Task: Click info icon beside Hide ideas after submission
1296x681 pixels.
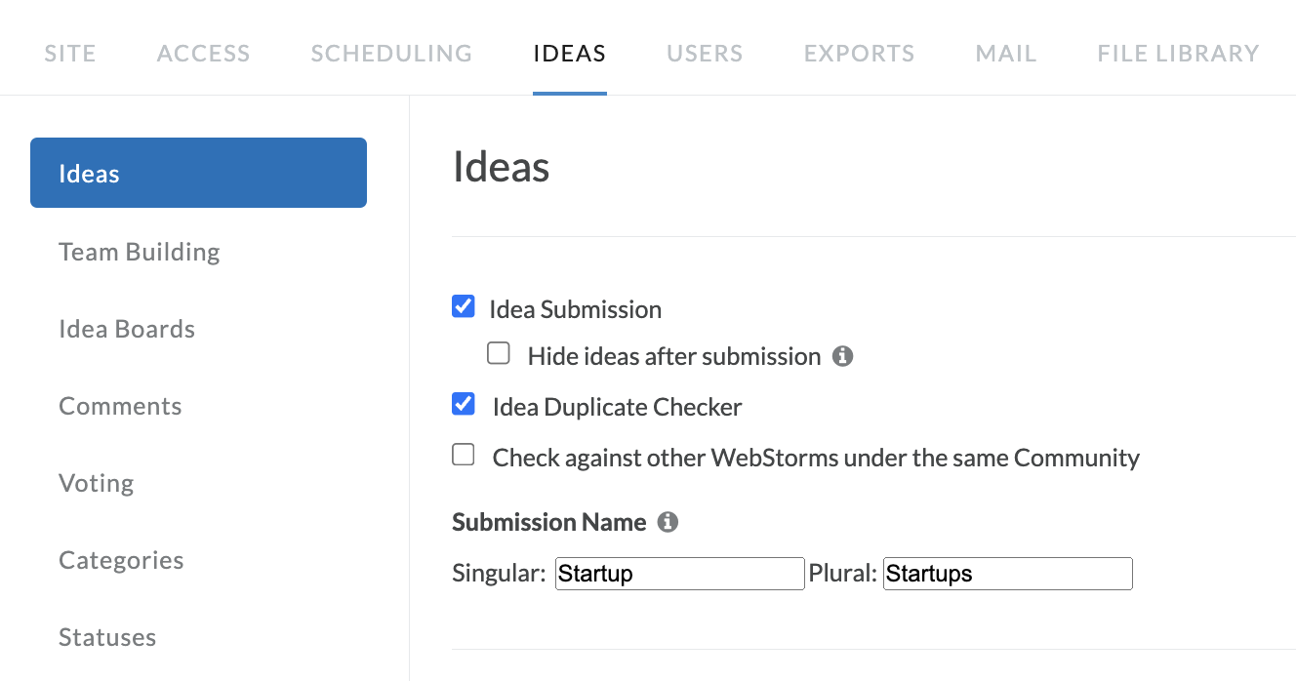Action: click(x=843, y=357)
